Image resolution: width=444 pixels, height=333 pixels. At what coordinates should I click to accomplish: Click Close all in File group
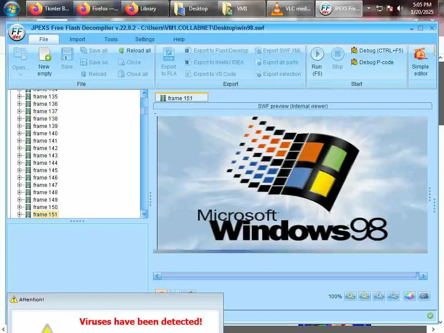(133, 74)
